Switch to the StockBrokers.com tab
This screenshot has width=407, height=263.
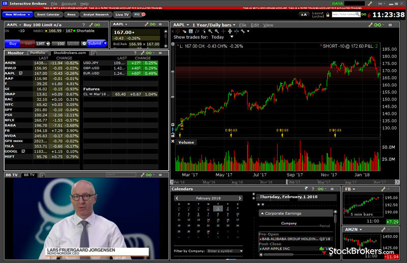(x=70, y=53)
